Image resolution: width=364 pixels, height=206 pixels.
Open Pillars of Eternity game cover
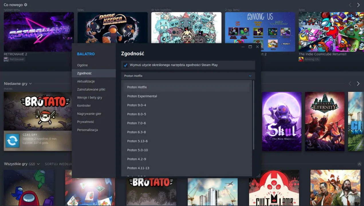click(x=324, y=121)
